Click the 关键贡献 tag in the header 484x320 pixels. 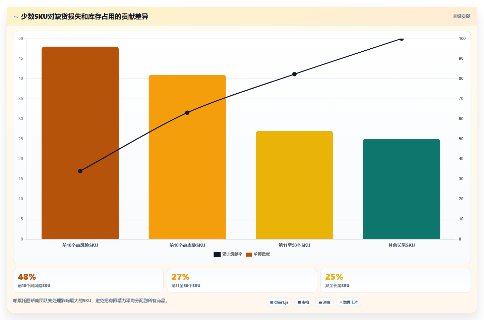click(461, 16)
